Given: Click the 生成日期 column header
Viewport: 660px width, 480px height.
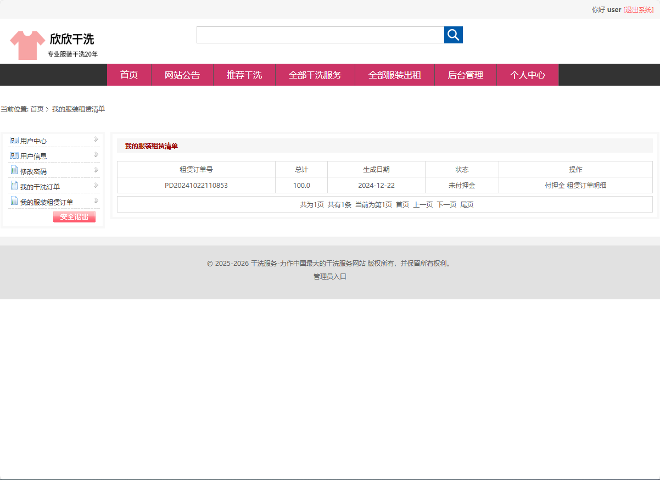Looking at the screenshot, I should pyautogui.click(x=376, y=170).
